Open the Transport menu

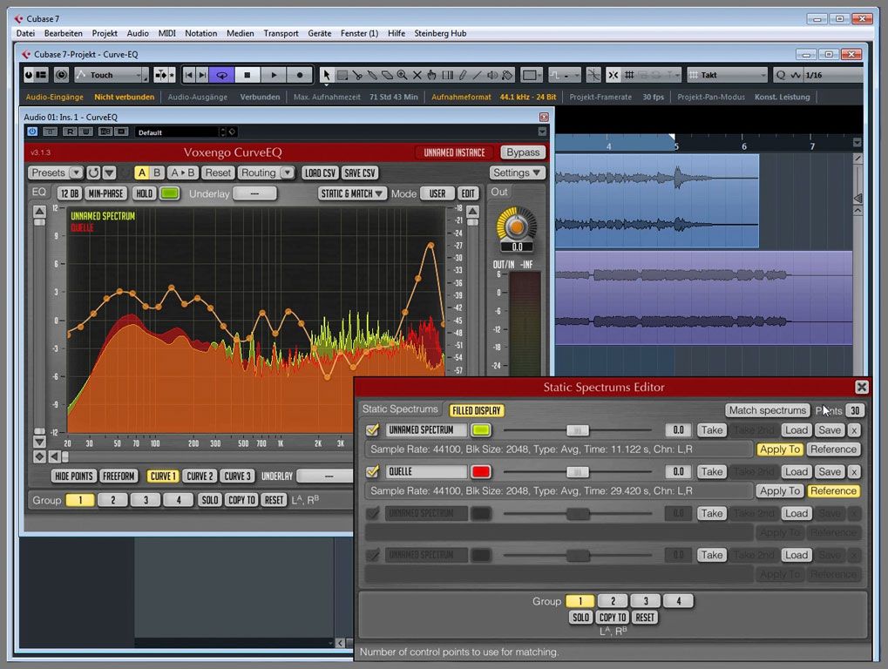281,33
